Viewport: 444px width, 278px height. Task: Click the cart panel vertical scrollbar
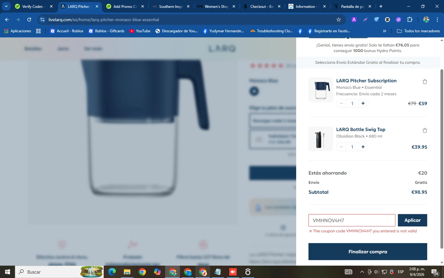point(442,159)
